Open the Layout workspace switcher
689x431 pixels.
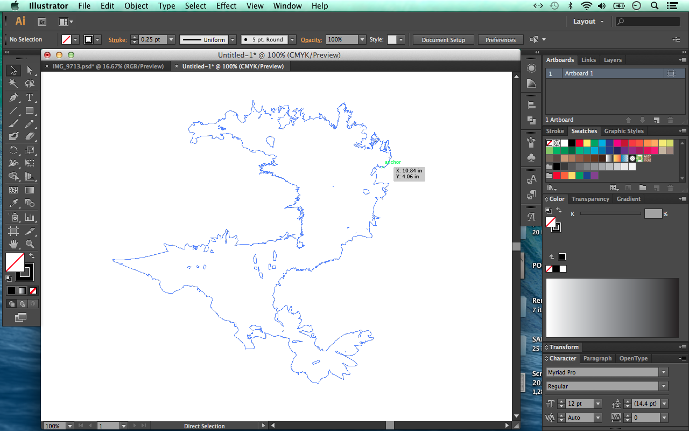[x=588, y=22]
